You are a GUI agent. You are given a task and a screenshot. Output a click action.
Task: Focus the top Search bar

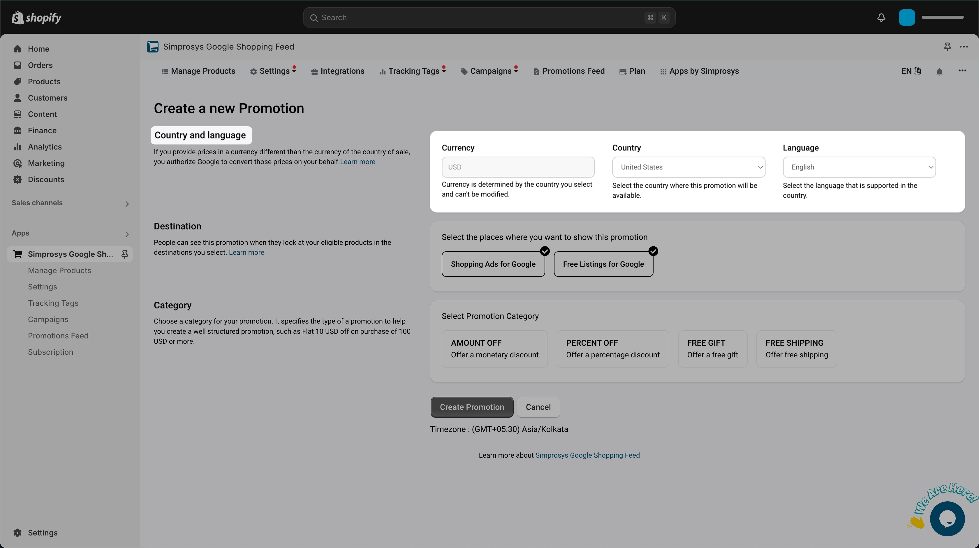[x=489, y=17]
